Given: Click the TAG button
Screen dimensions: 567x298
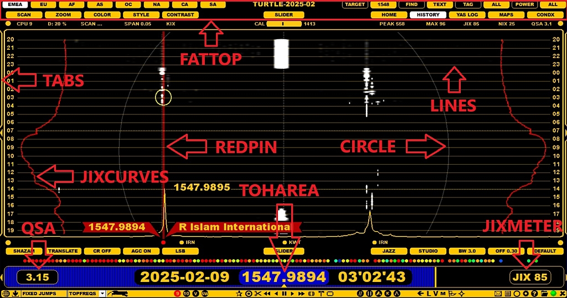Looking at the screenshot, I should [x=467, y=4].
